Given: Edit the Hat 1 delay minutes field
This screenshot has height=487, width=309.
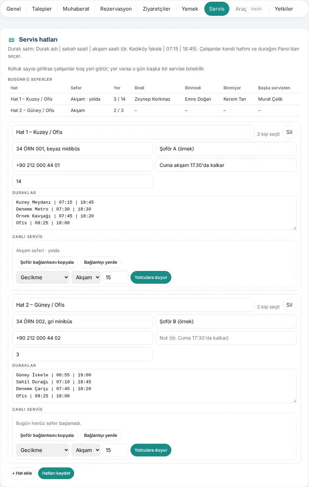Looking at the screenshot, I should 115,278.
